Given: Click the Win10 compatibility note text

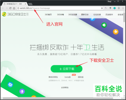Looking at the screenshot, I should [66, 81].
